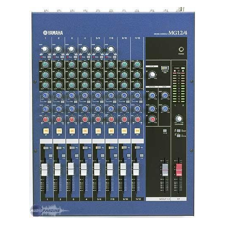Toggle the PHANTOM +48V switch

pos(165,68)
